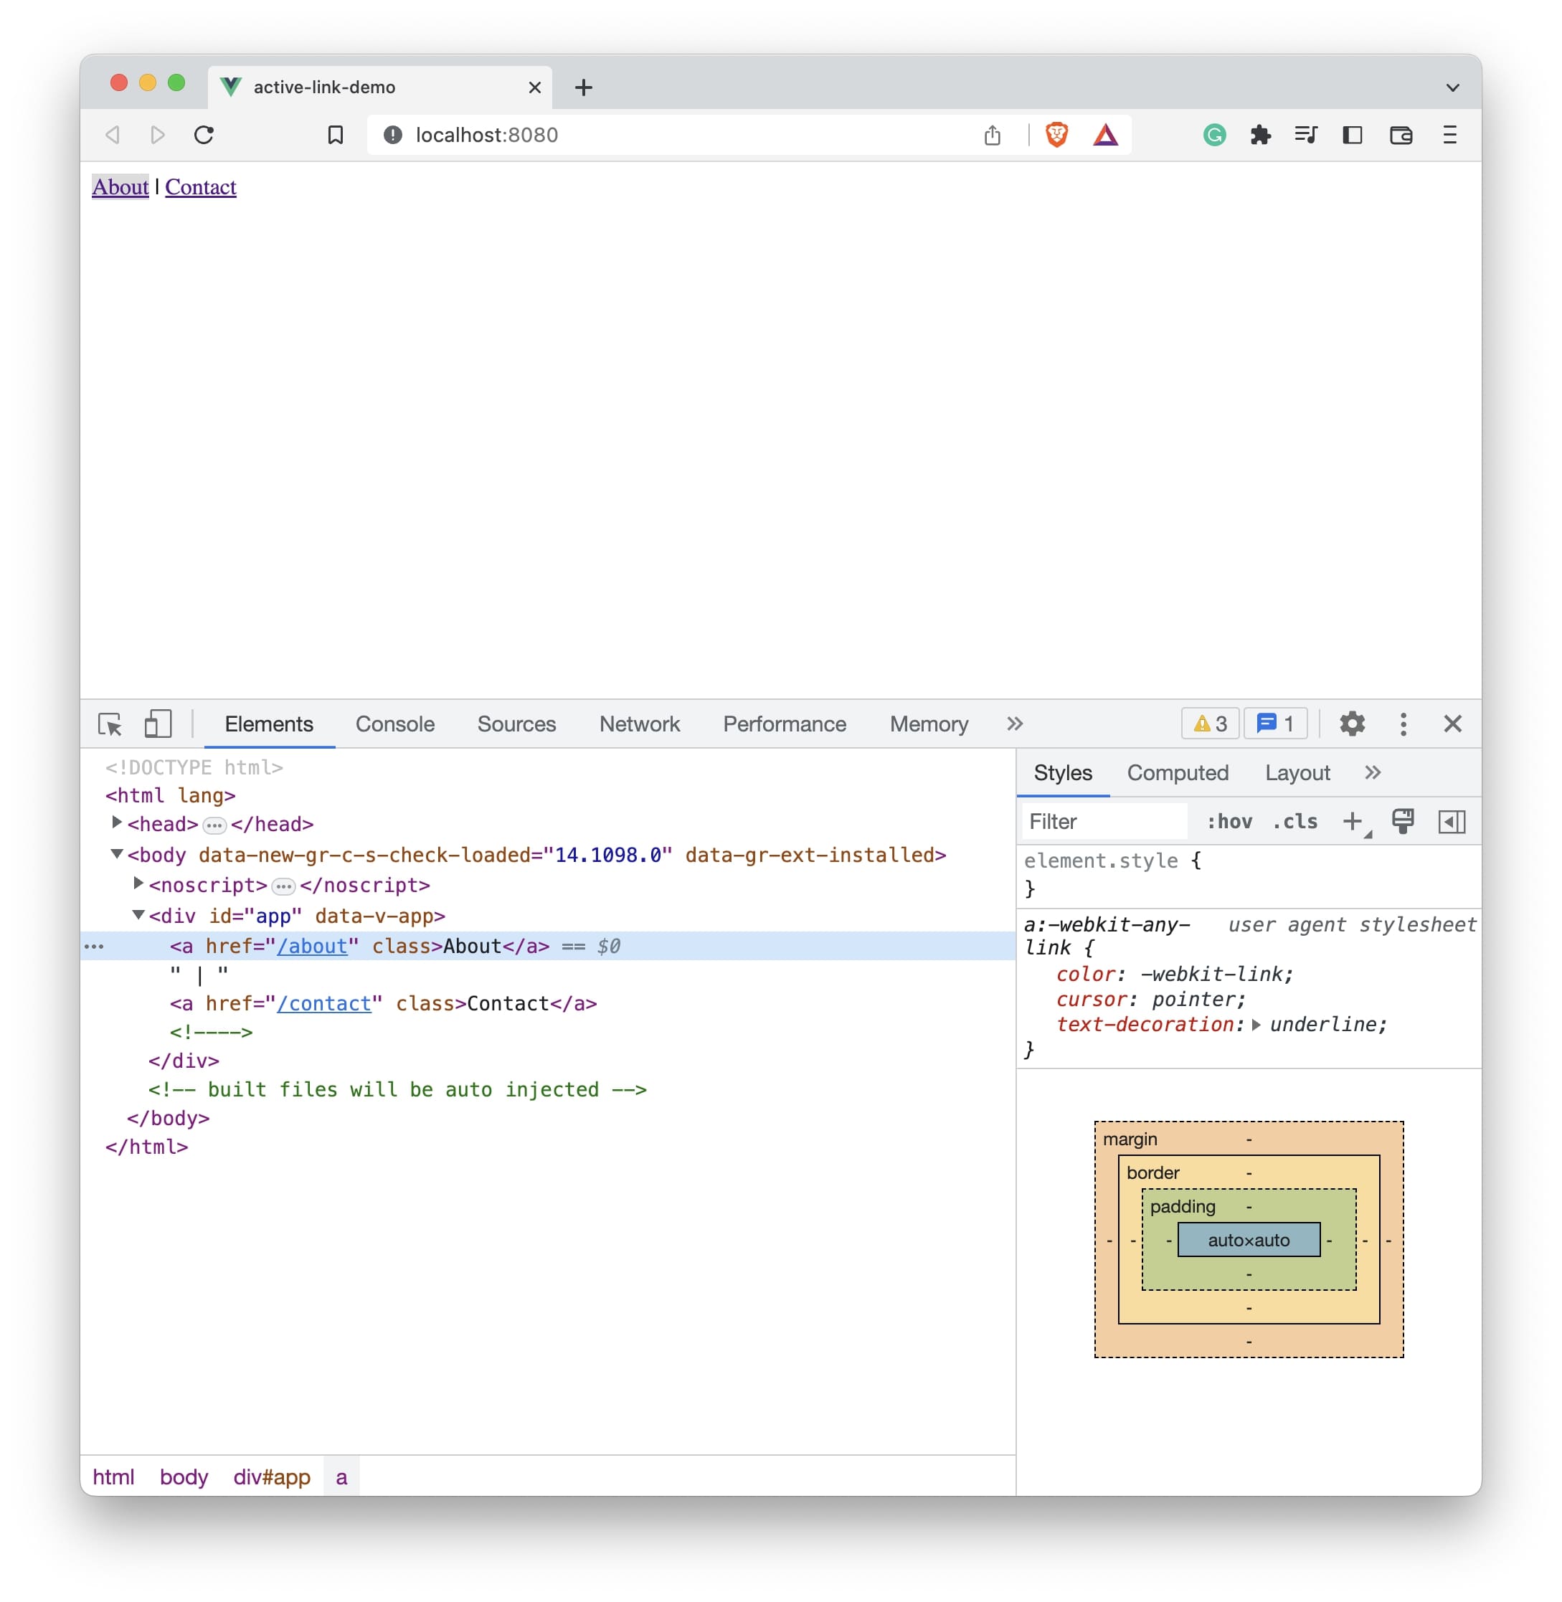Click the About link on the page
The image size is (1562, 1602).
click(x=120, y=187)
